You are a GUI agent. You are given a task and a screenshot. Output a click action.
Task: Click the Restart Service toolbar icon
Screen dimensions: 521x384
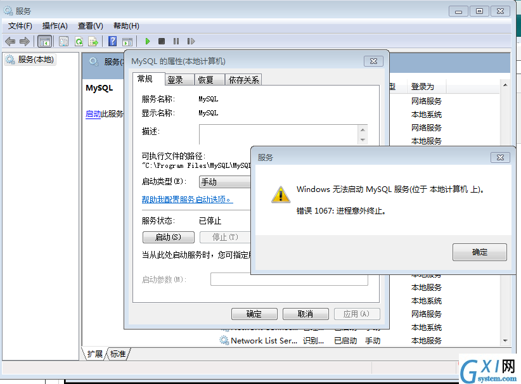[191, 41]
